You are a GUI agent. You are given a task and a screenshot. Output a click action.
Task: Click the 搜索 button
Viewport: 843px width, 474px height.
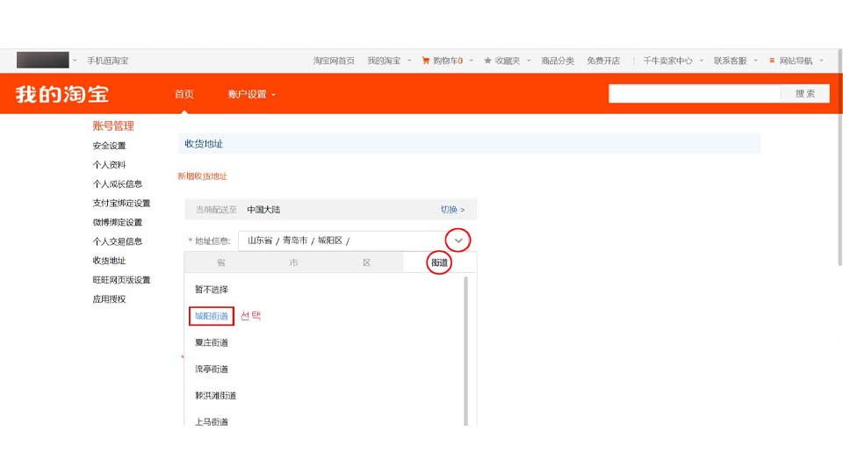[805, 94]
